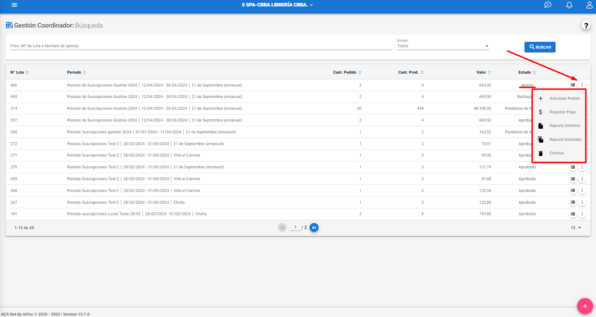Click period text of lote 350 row
Screen dimensions: 596x317
152,132
